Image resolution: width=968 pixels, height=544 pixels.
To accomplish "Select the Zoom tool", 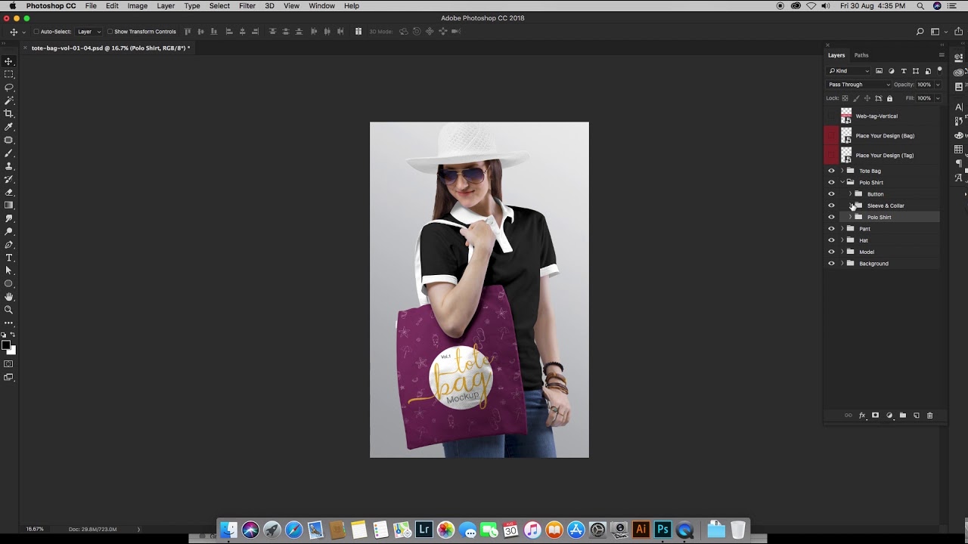I will click(x=9, y=310).
